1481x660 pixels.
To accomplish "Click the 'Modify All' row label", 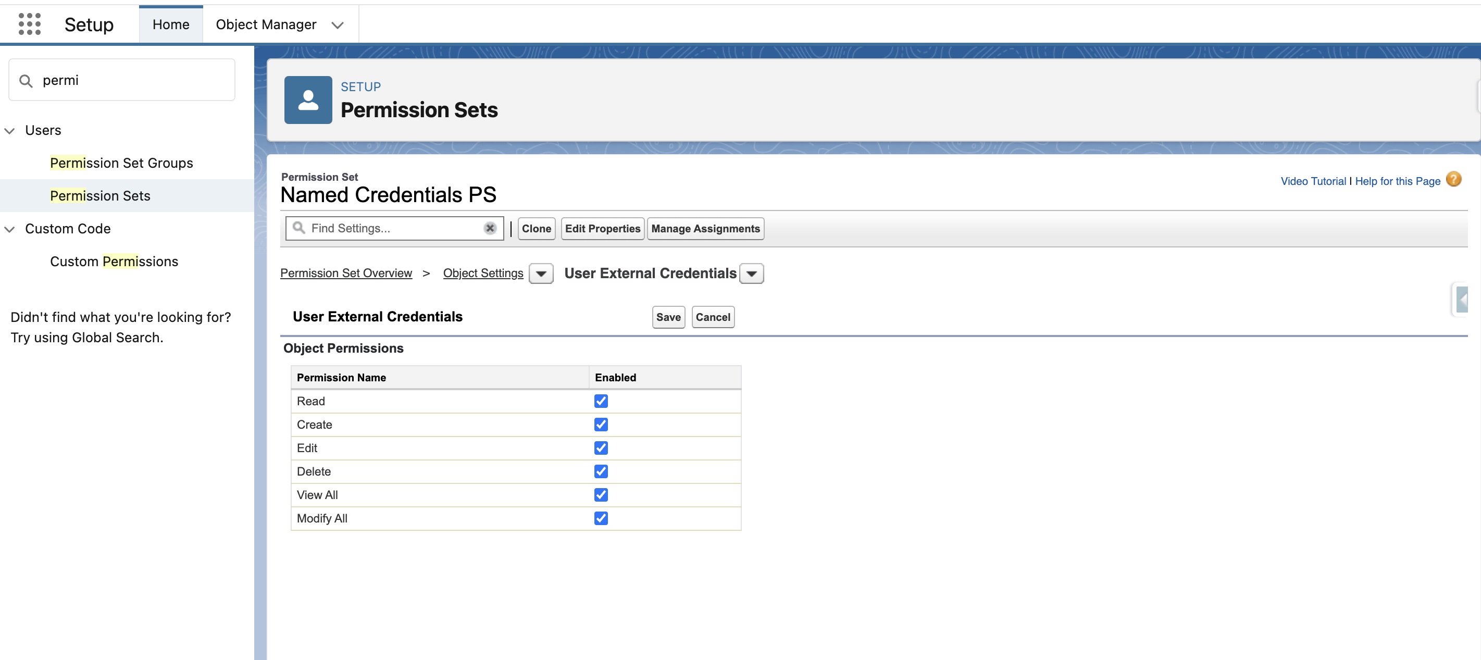I will [x=322, y=519].
